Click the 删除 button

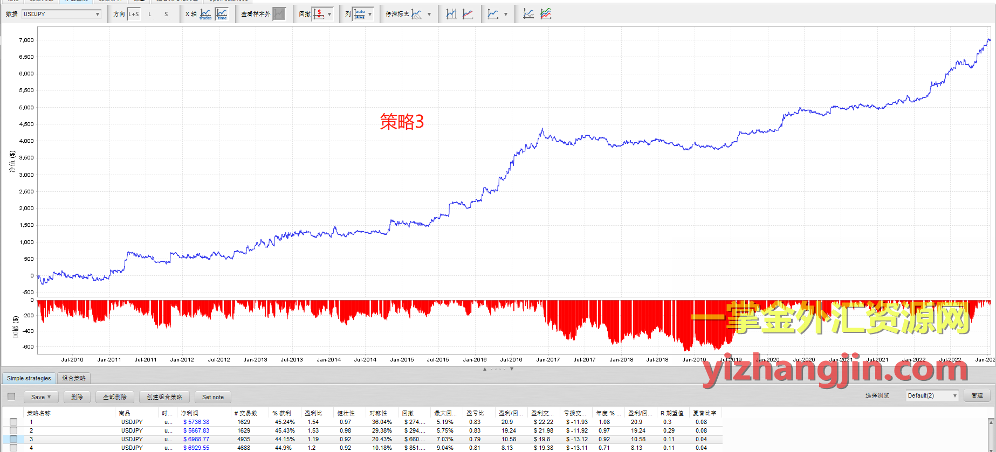(x=77, y=397)
